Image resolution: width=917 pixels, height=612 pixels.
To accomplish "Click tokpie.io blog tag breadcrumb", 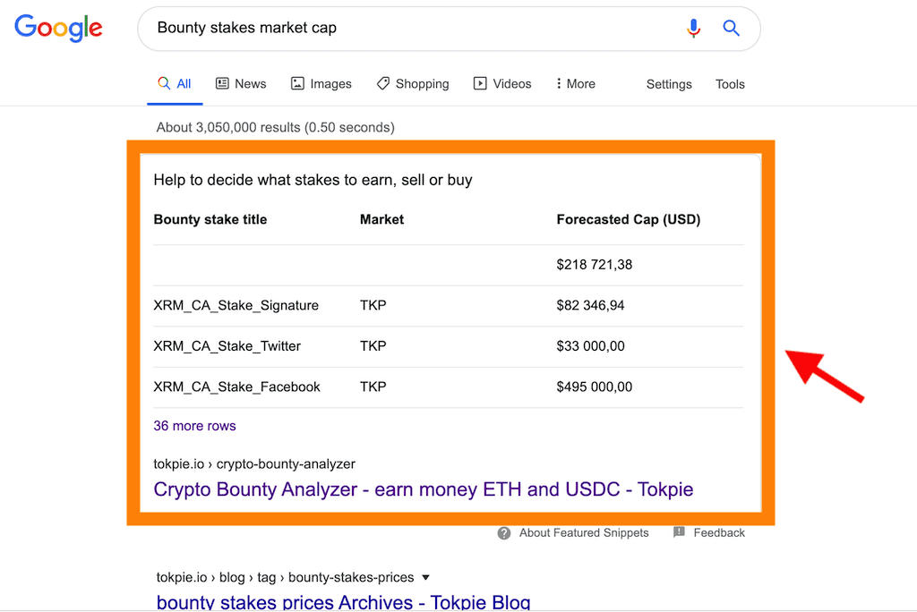I will coord(285,577).
